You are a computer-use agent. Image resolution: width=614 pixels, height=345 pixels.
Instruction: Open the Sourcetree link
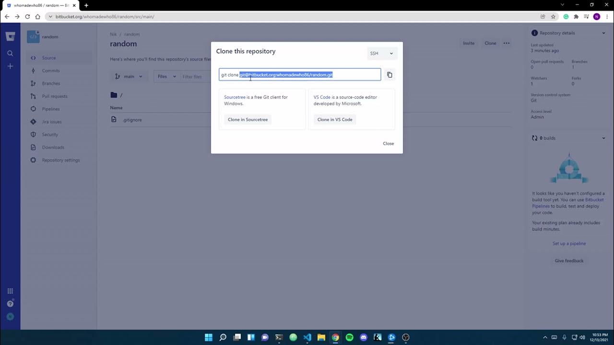tap(235, 97)
